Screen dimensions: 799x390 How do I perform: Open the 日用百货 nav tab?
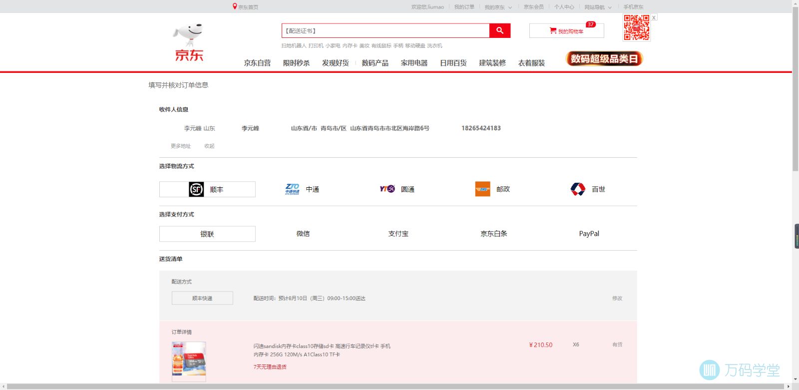coord(453,63)
